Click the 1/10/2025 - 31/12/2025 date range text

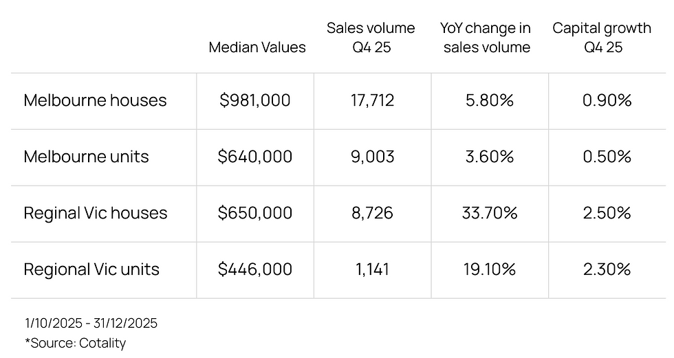[91, 323]
